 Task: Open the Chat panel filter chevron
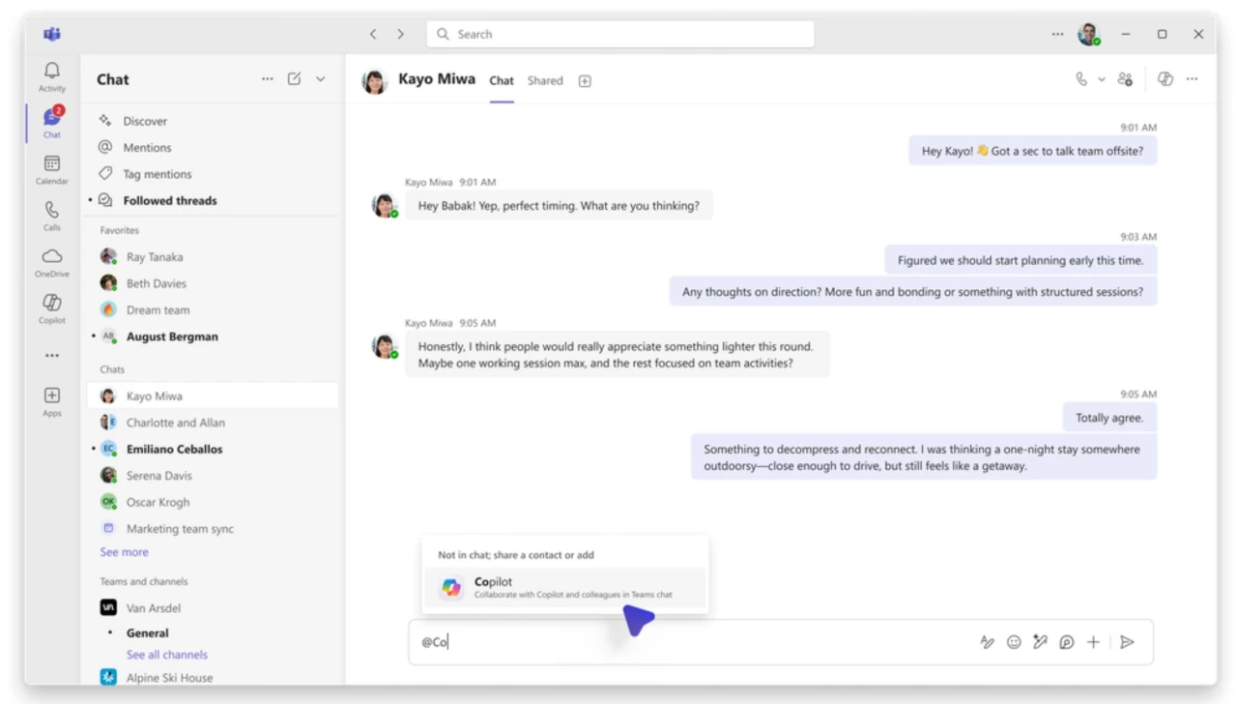pos(320,79)
